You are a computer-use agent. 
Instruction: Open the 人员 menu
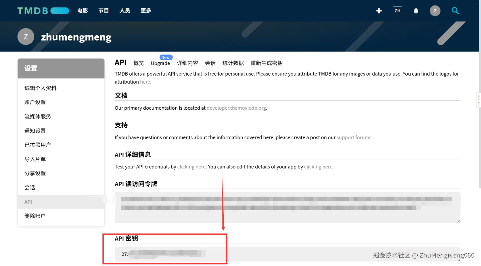click(x=125, y=11)
